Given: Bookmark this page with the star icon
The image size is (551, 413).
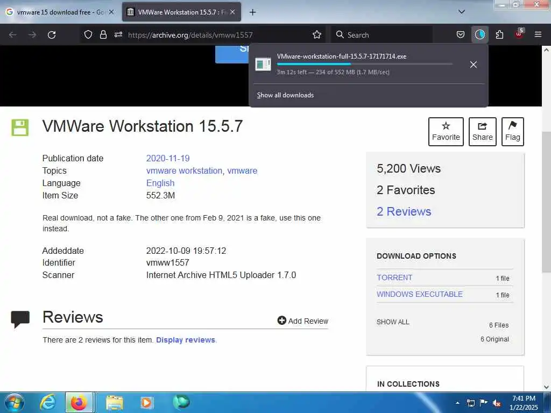Looking at the screenshot, I should (317, 34).
